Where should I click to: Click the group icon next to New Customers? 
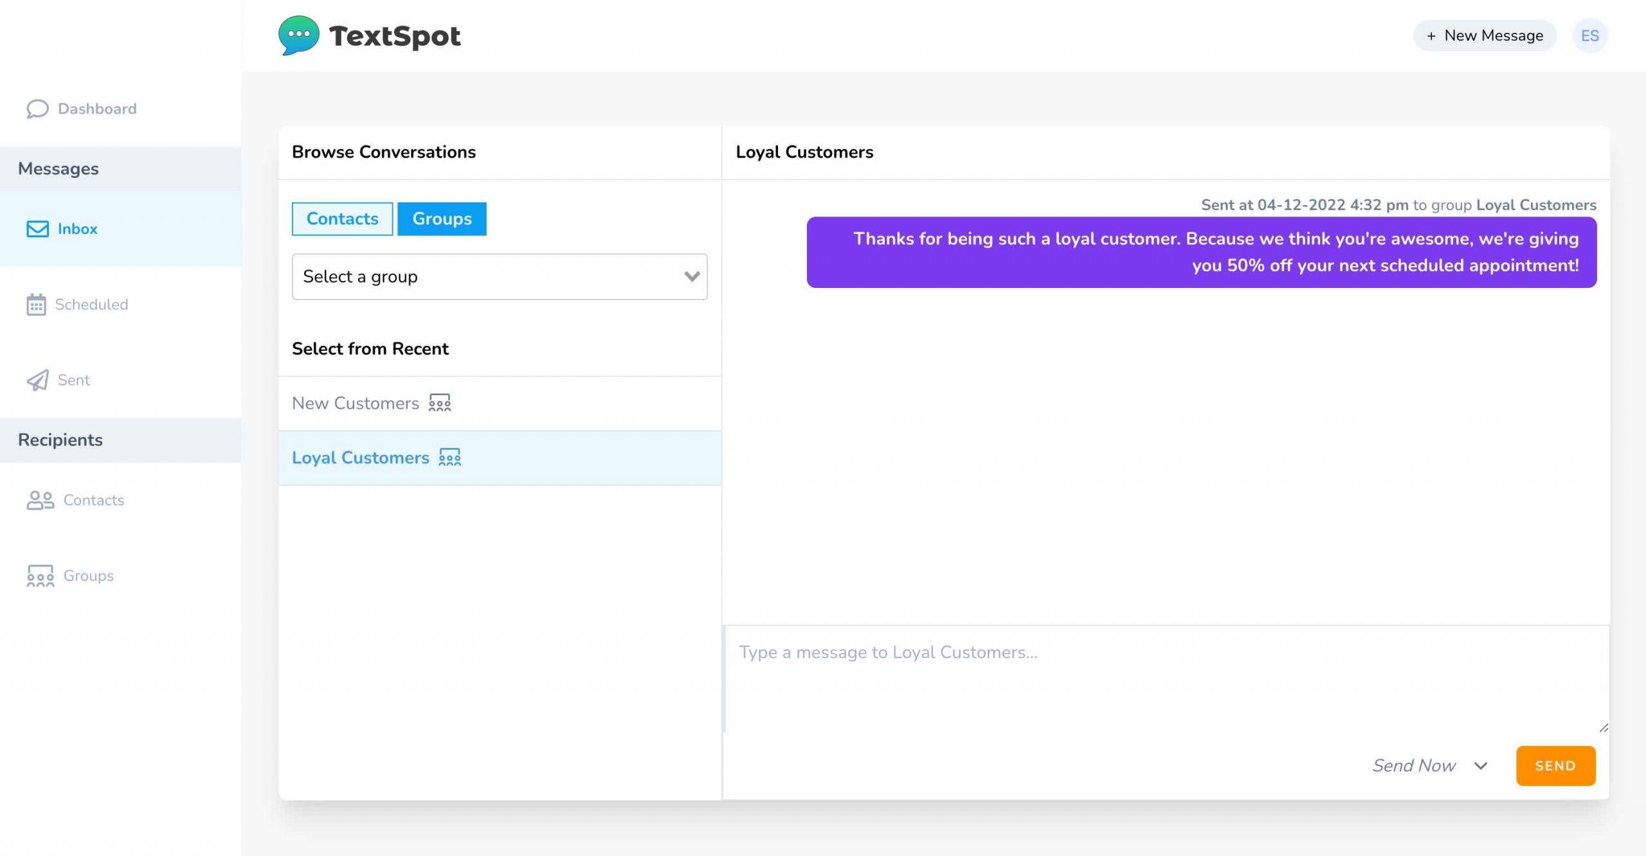pyautogui.click(x=440, y=403)
